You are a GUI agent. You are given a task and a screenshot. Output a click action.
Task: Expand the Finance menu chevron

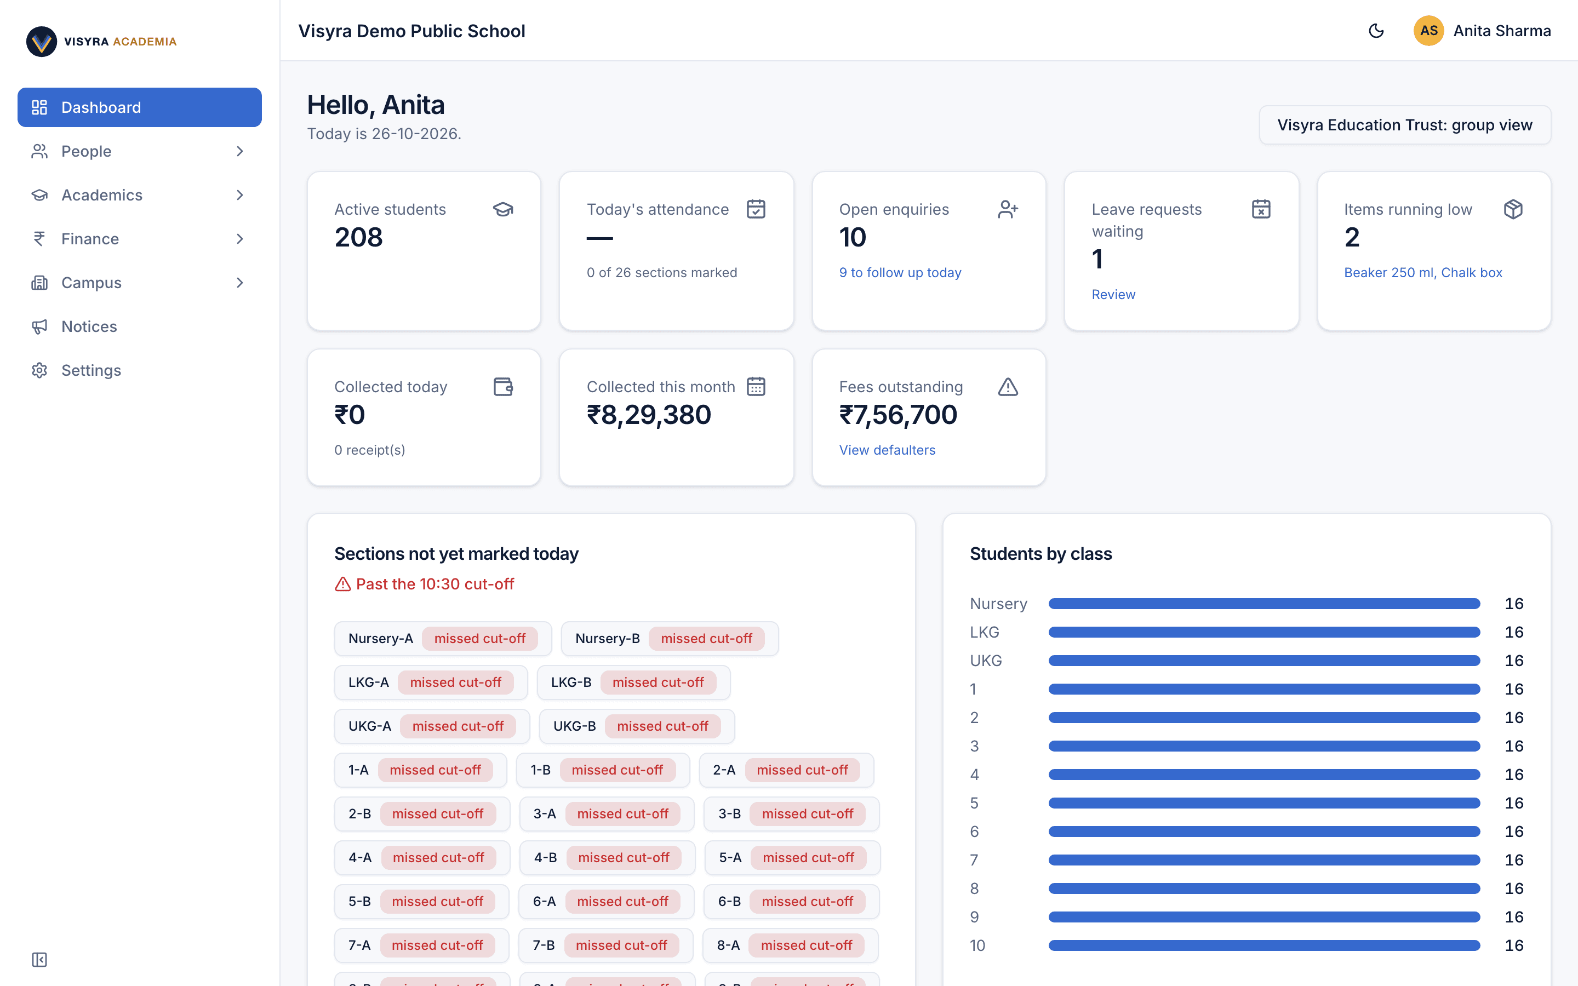pyautogui.click(x=240, y=239)
